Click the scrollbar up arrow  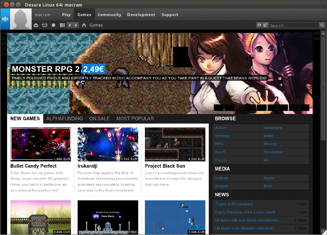pos(323,33)
